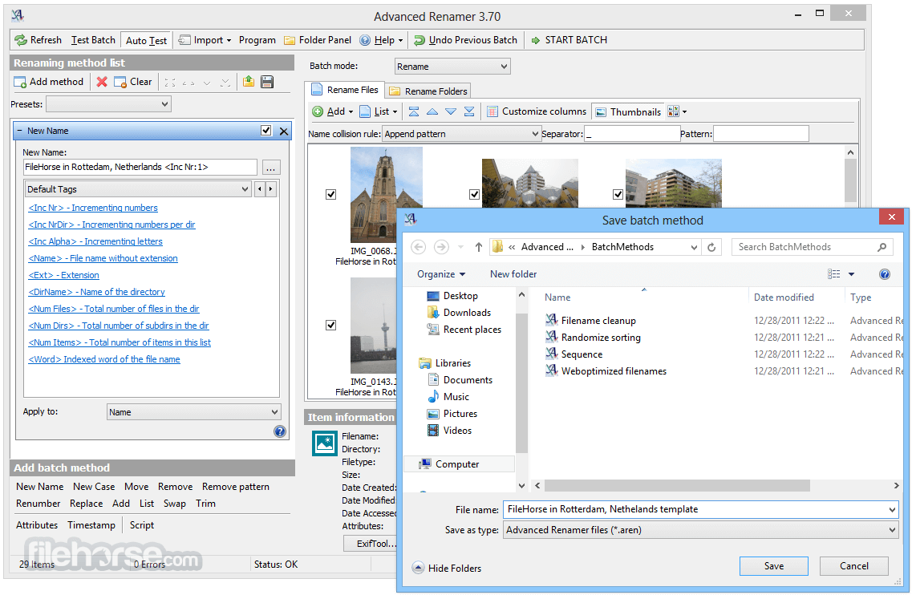Move files to bottom of list
The width and height of the screenshot is (912, 595).
(x=469, y=111)
